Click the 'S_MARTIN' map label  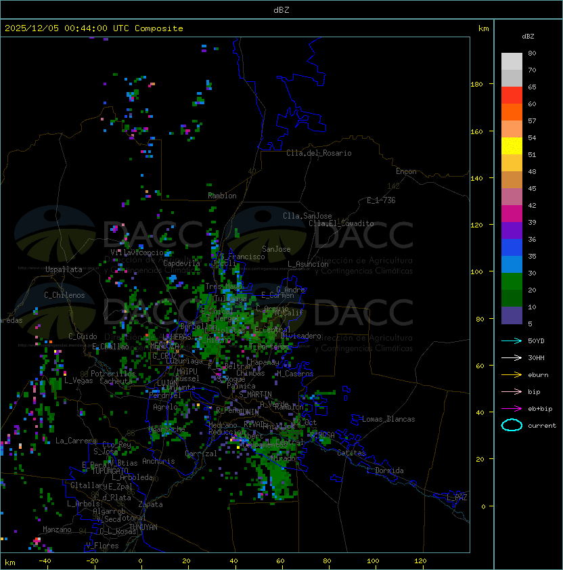[x=255, y=394]
